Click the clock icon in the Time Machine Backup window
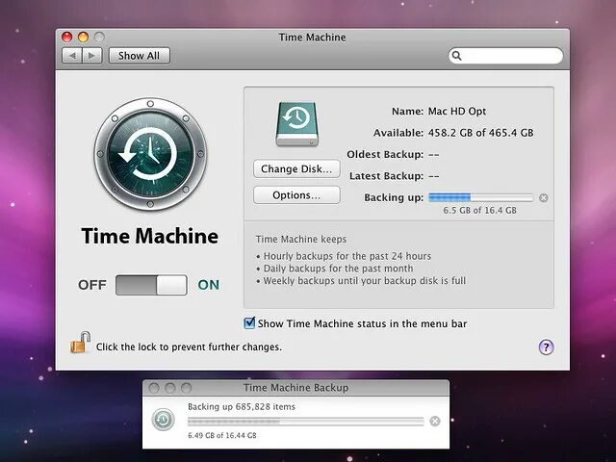This screenshot has height=462, width=616. click(x=163, y=420)
